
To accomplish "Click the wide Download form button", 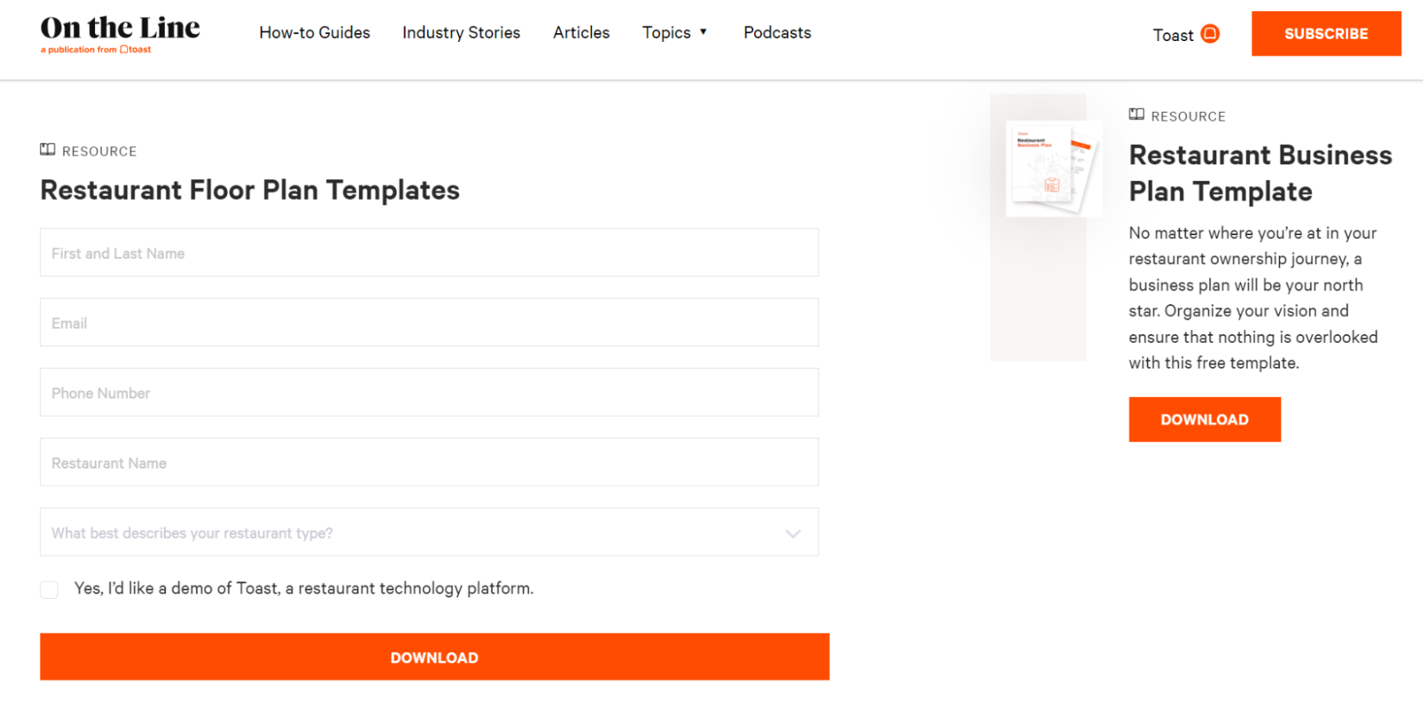I will [x=435, y=657].
